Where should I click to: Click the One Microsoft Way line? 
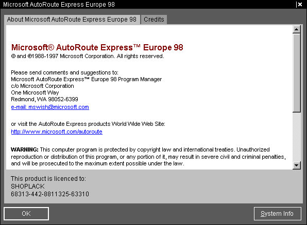35,92
